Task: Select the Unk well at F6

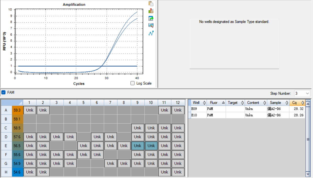Action: pos(97,155)
